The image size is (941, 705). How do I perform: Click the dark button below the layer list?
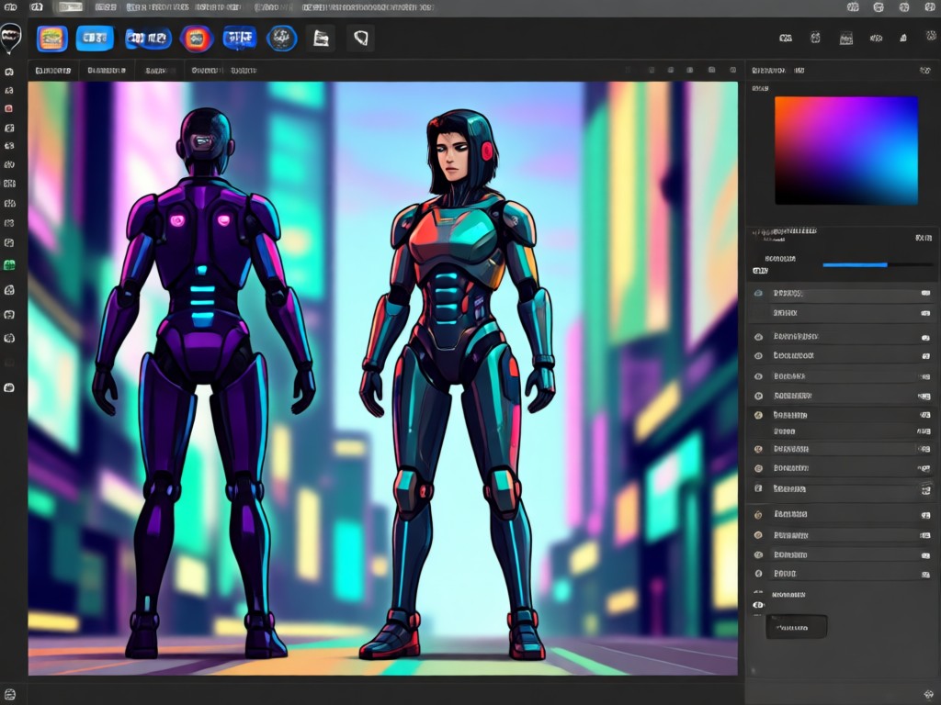pos(797,627)
